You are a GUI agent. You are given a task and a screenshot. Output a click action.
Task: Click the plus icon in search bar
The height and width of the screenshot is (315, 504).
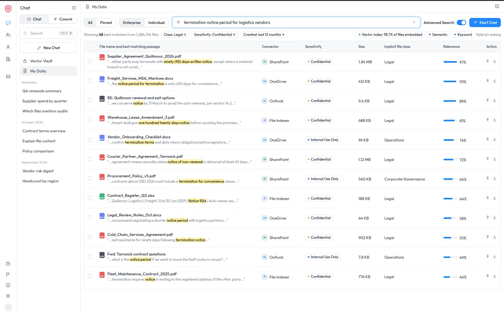414,22
